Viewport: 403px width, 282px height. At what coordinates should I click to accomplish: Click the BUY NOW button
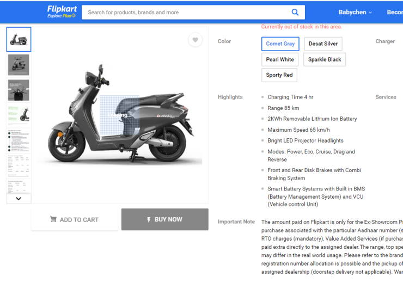click(165, 219)
